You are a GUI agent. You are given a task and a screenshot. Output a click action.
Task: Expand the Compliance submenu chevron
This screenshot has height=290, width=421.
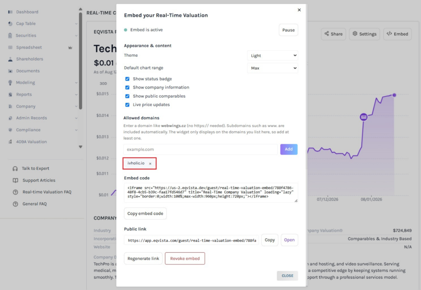click(76, 130)
